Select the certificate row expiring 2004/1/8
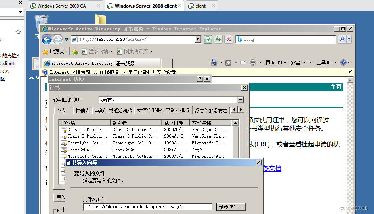This screenshot has height=214, width=374. [145, 136]
